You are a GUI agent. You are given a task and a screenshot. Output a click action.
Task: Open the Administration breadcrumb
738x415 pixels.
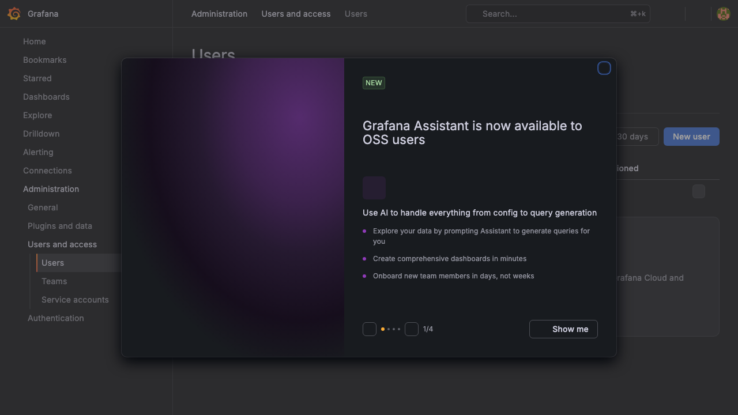pos(219,14)
